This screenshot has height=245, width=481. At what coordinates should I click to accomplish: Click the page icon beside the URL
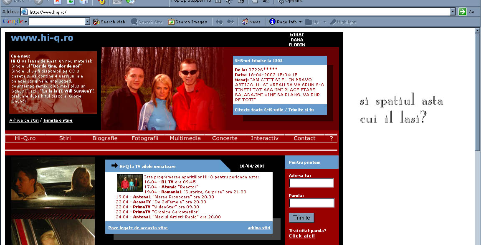(25, 12)
